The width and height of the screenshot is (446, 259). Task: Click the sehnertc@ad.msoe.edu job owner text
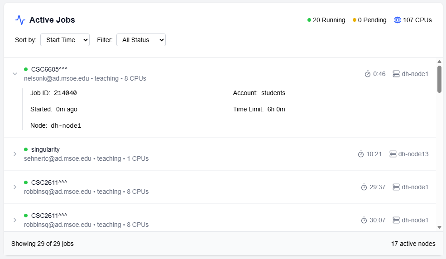tap(58, 159)
